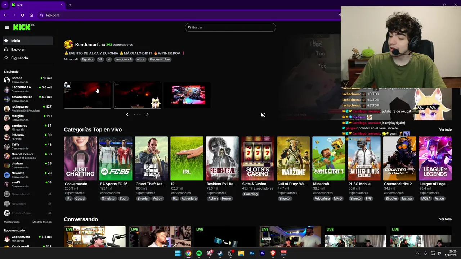Click the MOBA tag under League of Legends
The height and width of the screenshot is (259, 461).
click(426, 199)
